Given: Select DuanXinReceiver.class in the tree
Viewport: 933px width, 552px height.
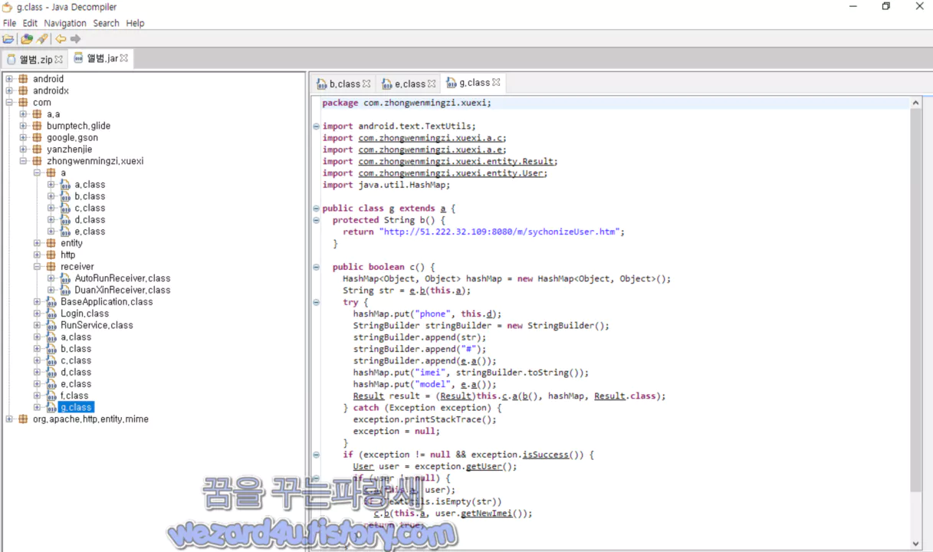Looking at the screenshot, I should pos(123,290).
